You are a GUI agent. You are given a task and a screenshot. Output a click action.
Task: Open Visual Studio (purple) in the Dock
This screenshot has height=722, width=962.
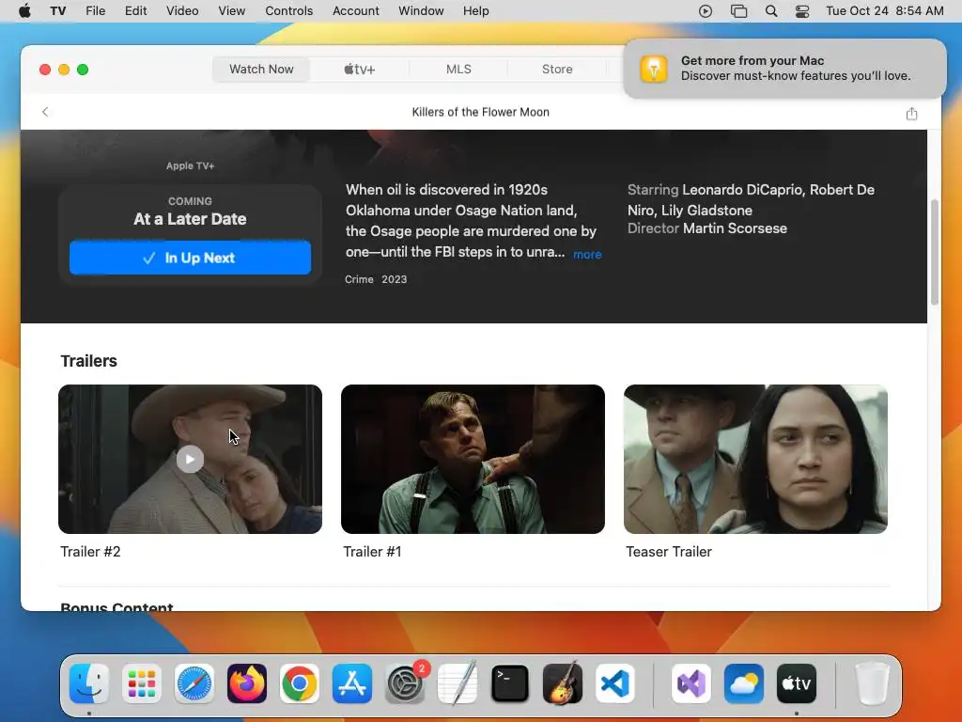(x=691, y=683)
